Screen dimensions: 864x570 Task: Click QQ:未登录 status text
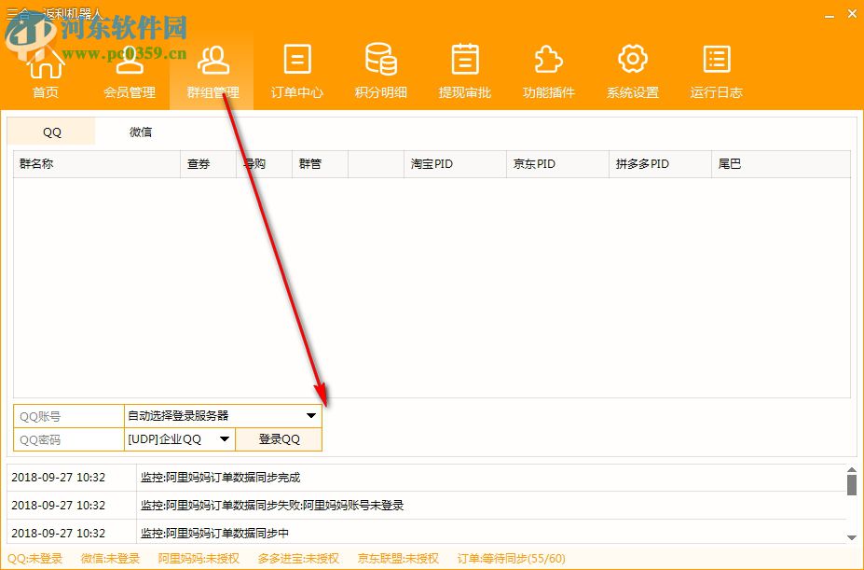pos(35,558)
